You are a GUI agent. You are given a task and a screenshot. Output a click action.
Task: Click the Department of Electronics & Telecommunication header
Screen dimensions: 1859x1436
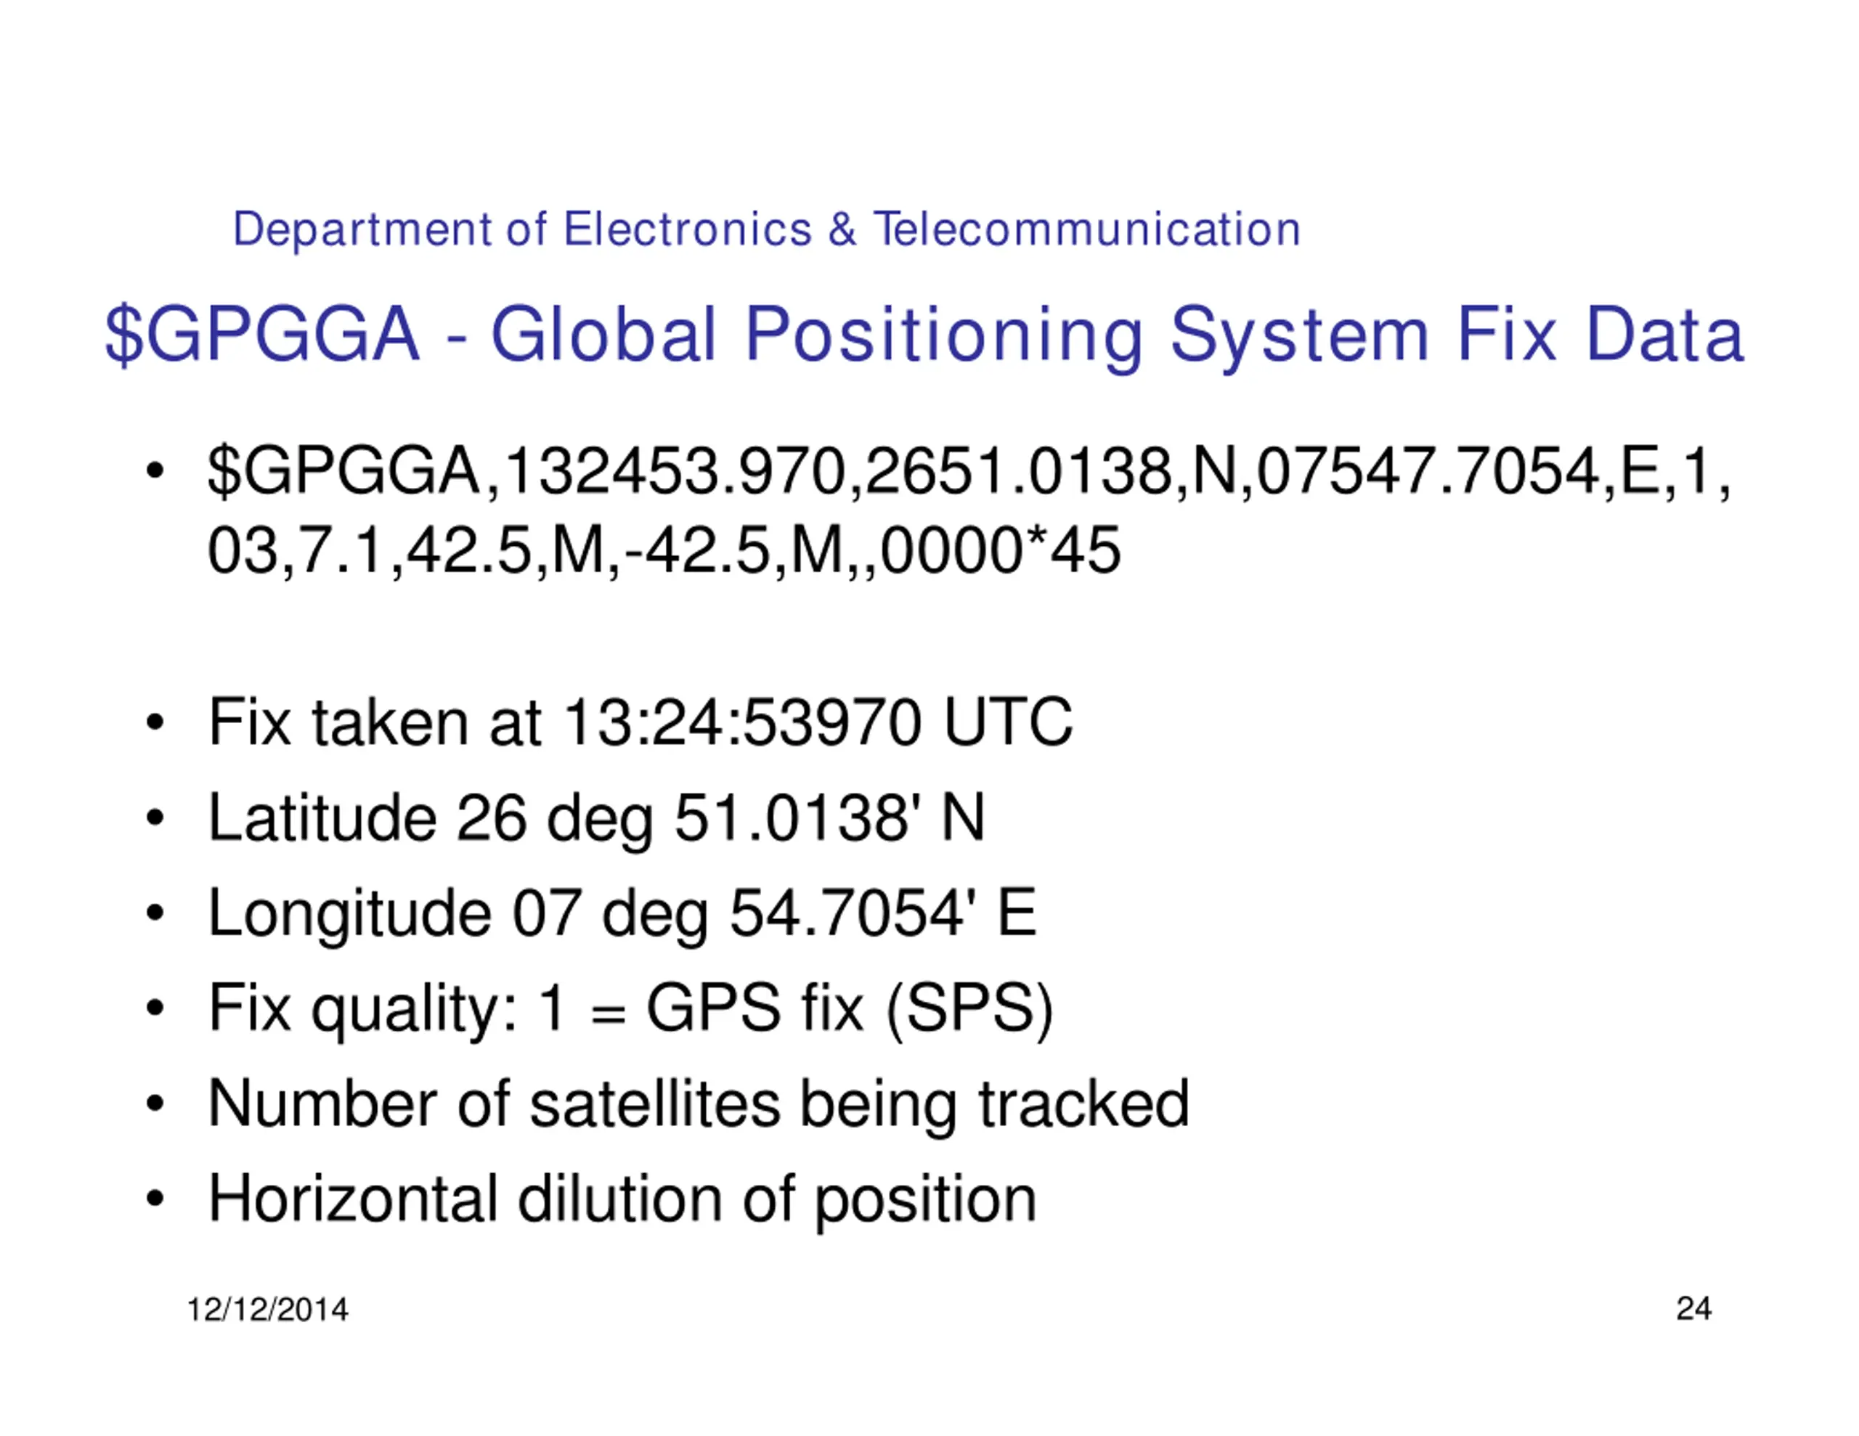coord(767,230)
